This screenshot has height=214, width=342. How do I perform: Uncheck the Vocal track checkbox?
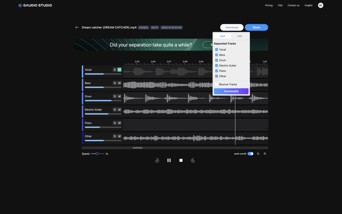217,50
